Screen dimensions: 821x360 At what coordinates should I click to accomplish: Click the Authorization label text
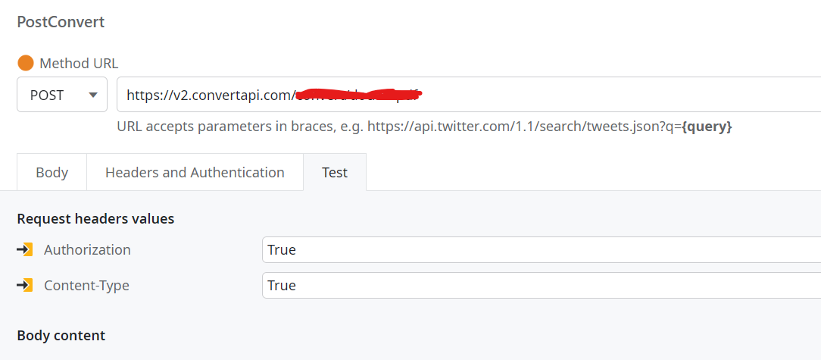[87, 249]
